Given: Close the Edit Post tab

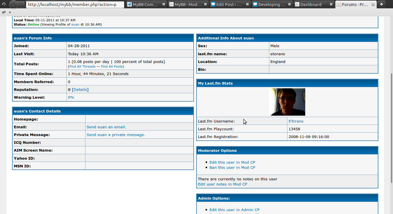Looking at the screenshot, I should coord(247,5).
